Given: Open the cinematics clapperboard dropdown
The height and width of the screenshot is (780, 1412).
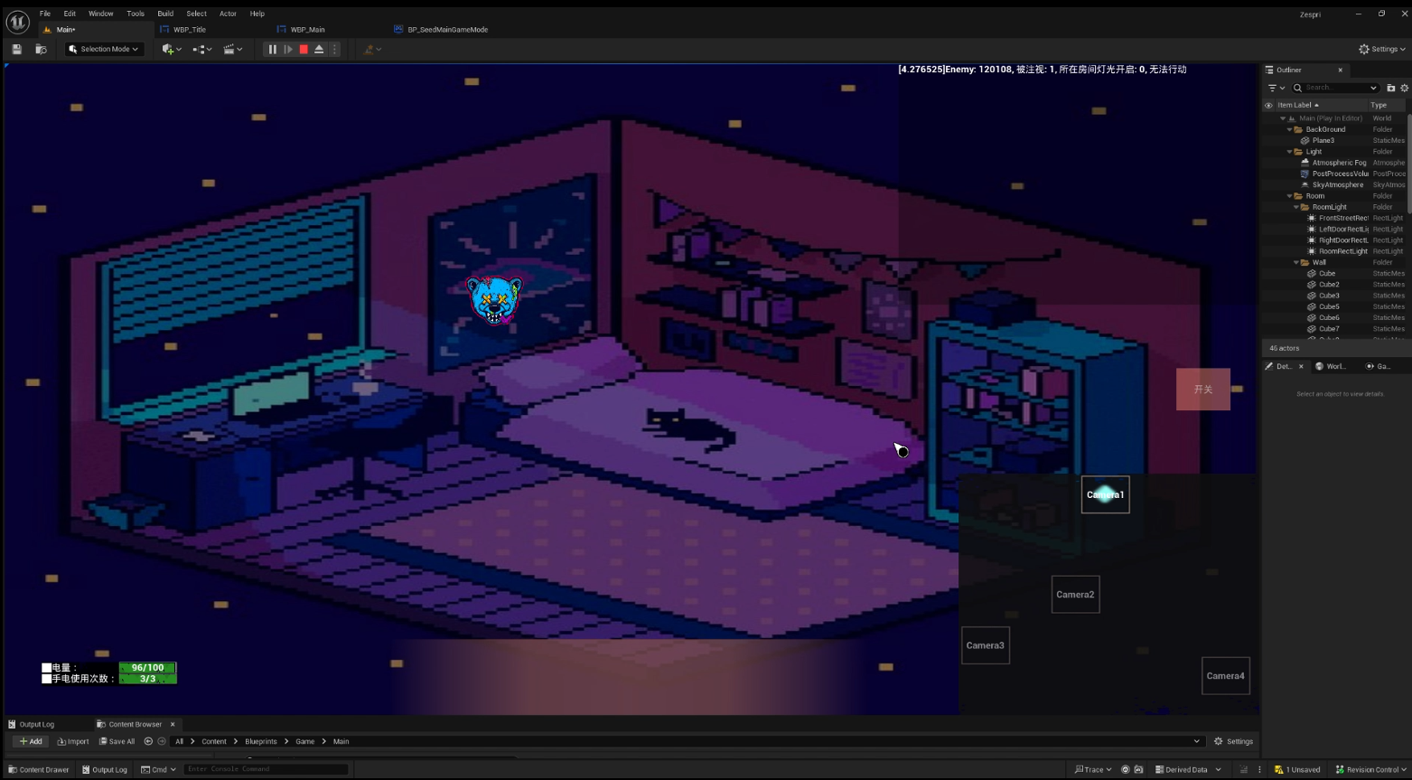Looking at the screenshot, I should 233,49.
